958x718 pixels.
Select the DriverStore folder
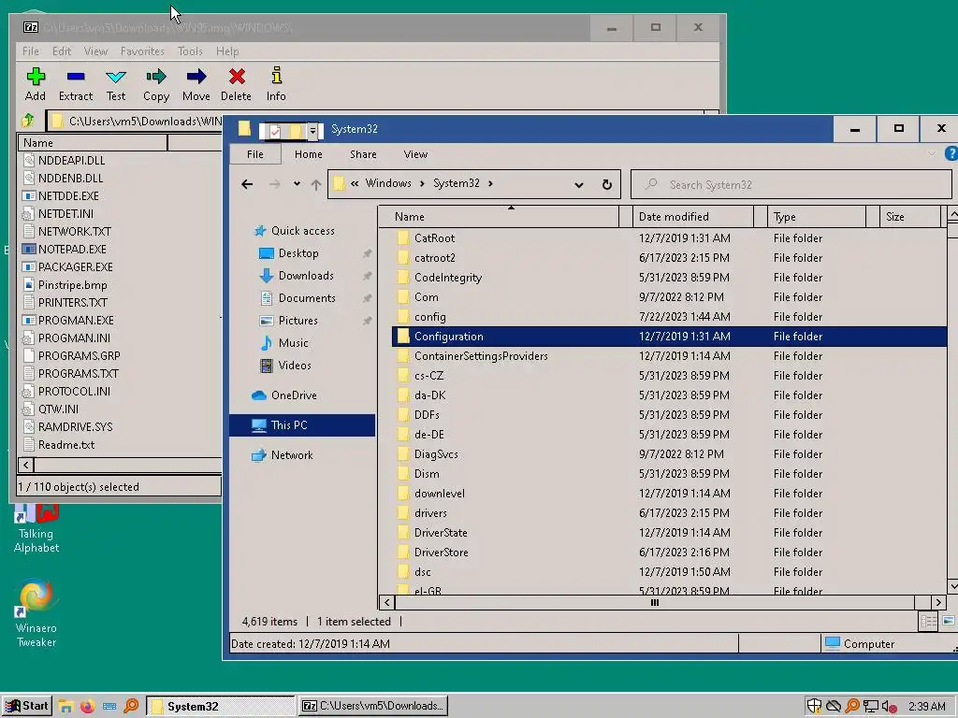[x=442, y=552]
